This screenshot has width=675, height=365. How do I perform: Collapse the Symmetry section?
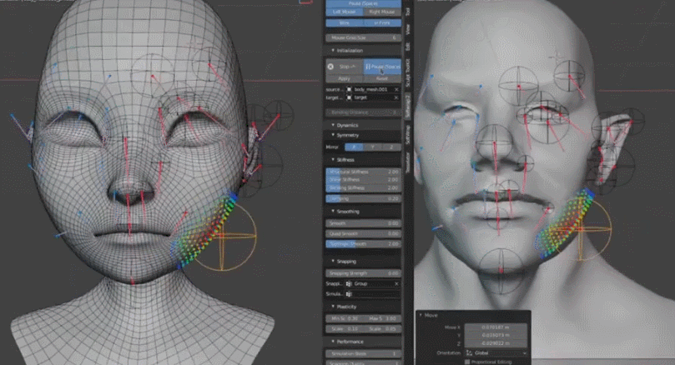click(333, 135)
